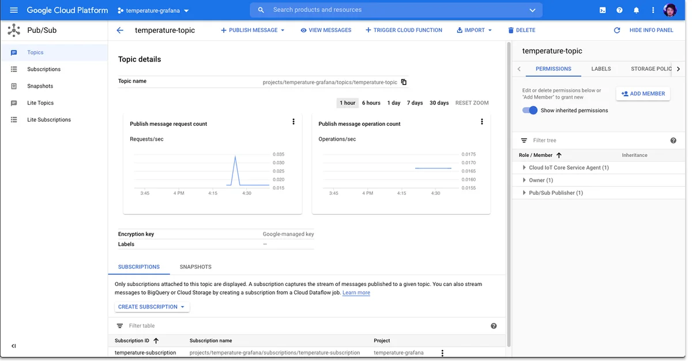
Task: Open Publish message request count chart menu
Action: click(x=294, y=122)
